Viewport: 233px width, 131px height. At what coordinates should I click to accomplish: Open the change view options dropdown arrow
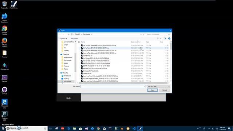(161, 39)
